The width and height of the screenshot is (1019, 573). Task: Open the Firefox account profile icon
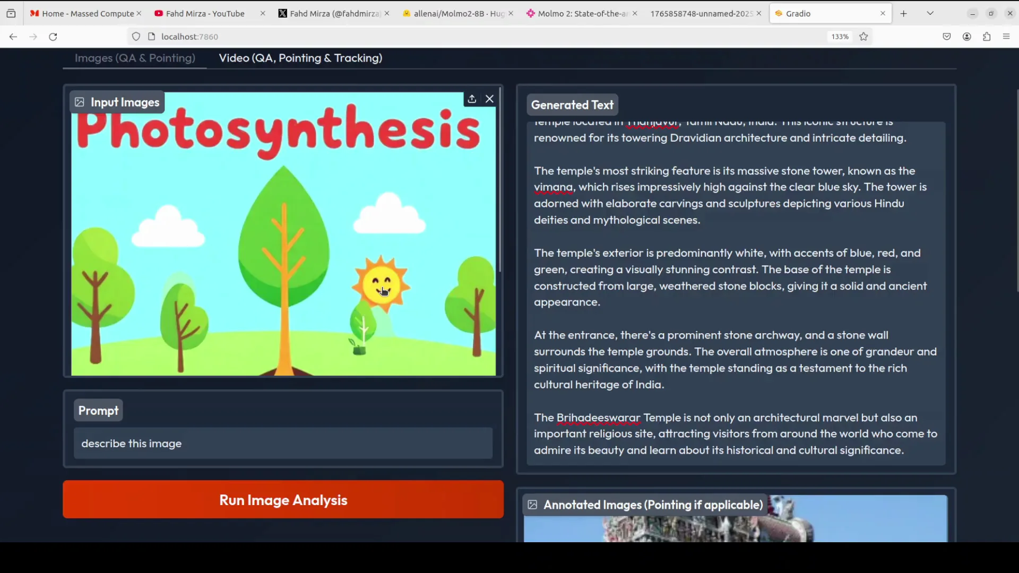point(967,37)
